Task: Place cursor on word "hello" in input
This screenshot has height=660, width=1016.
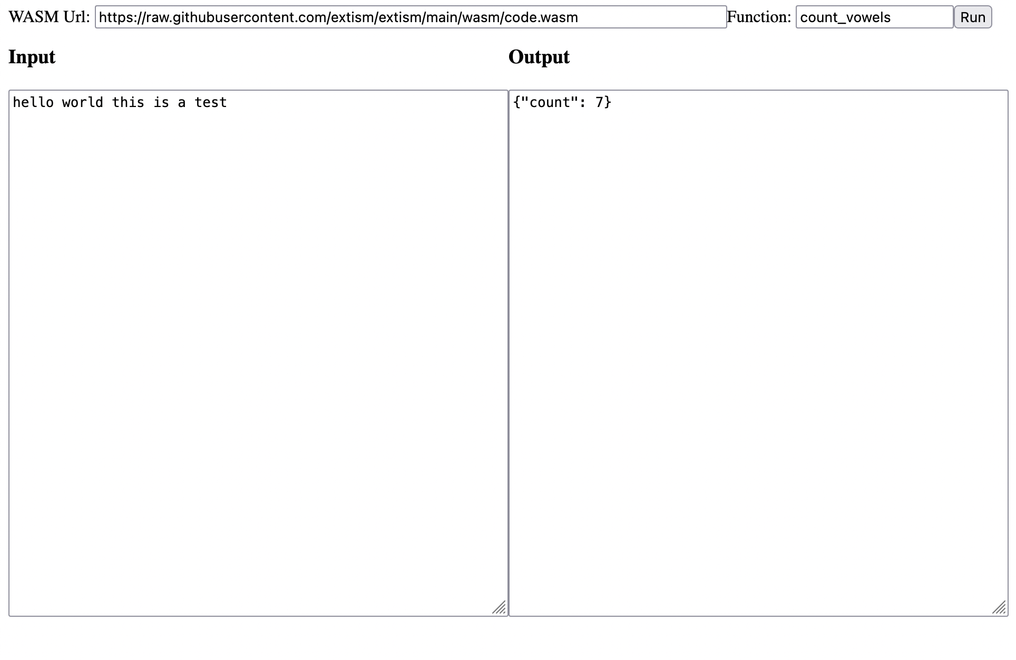Action: point(33,102)
